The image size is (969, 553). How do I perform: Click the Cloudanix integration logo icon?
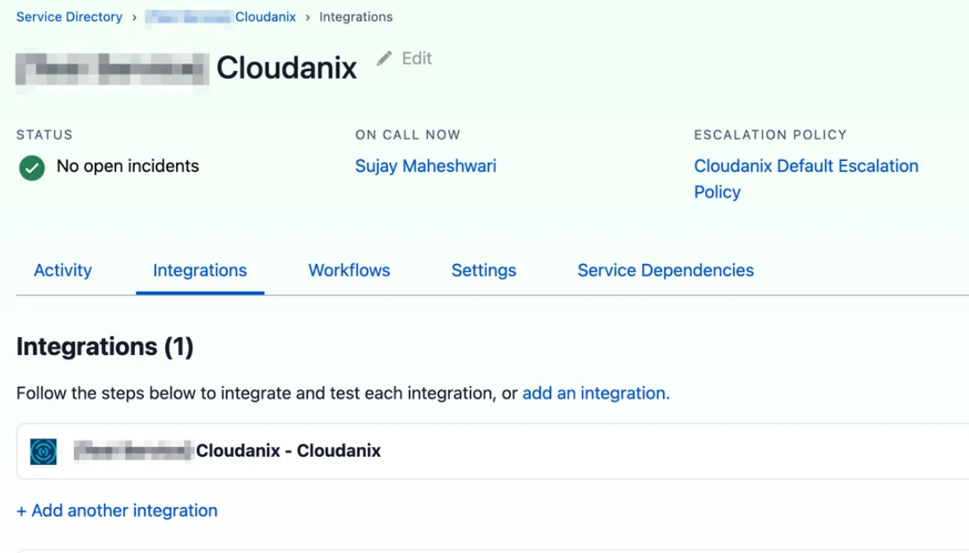click(44, 451)
